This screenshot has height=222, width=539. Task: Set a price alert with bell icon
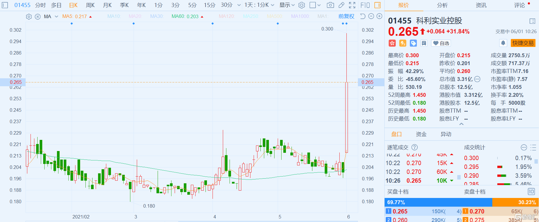pyautogui.click(x=503, y=43)
